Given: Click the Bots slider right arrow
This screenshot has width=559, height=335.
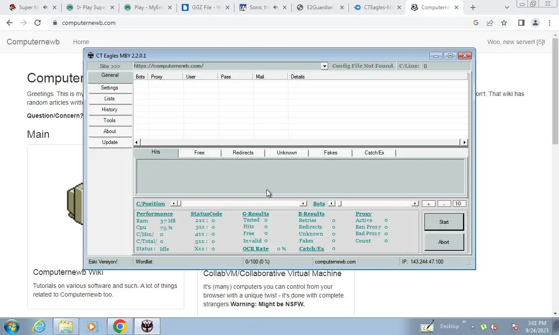Looking at the screenshot, I should coord(415,204).
